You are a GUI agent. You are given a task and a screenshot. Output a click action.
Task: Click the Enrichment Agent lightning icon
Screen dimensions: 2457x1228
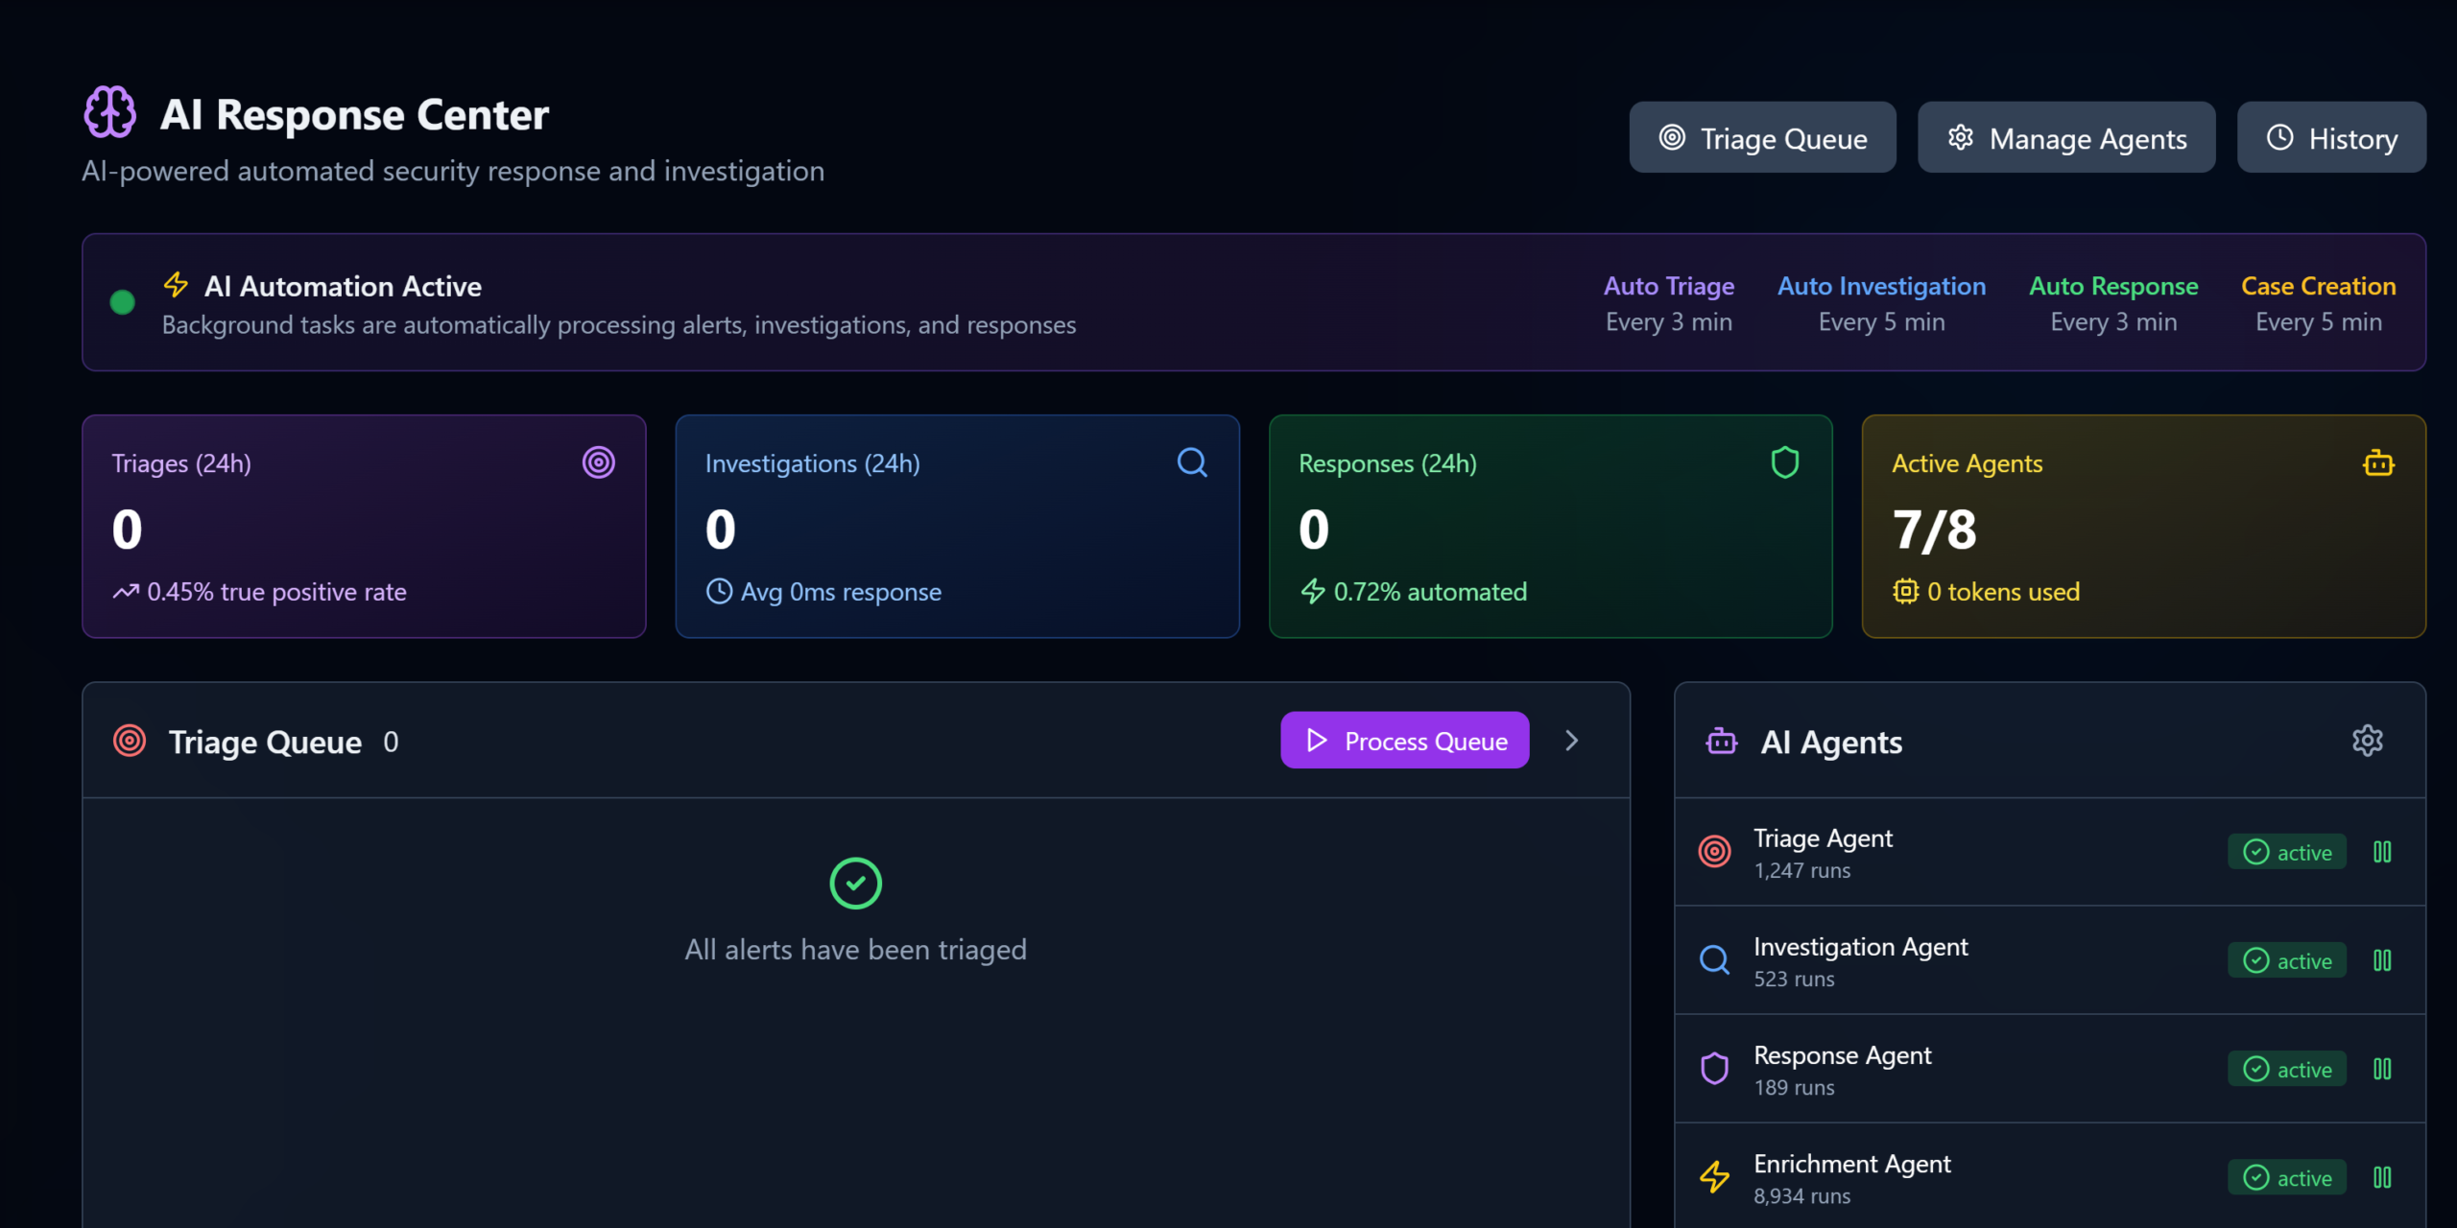tap(1714, 1176)
